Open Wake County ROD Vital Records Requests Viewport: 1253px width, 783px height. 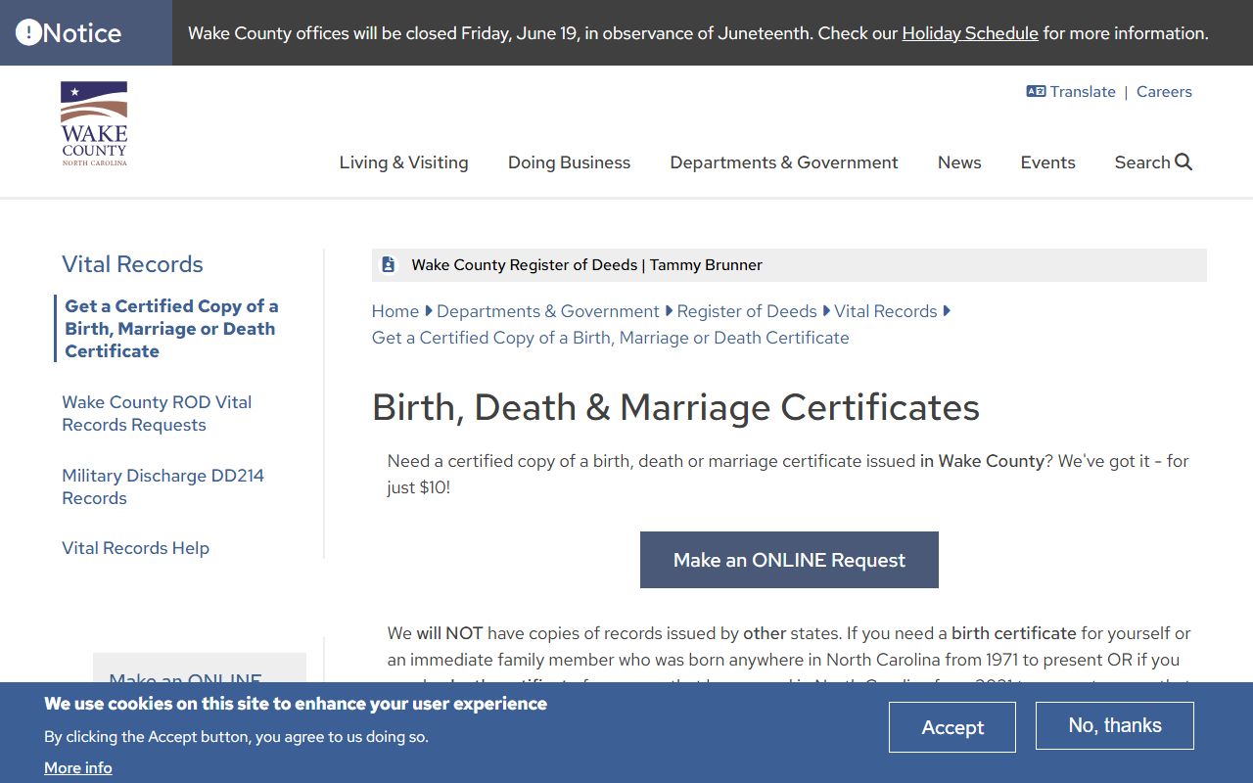(x=157, y=413)
